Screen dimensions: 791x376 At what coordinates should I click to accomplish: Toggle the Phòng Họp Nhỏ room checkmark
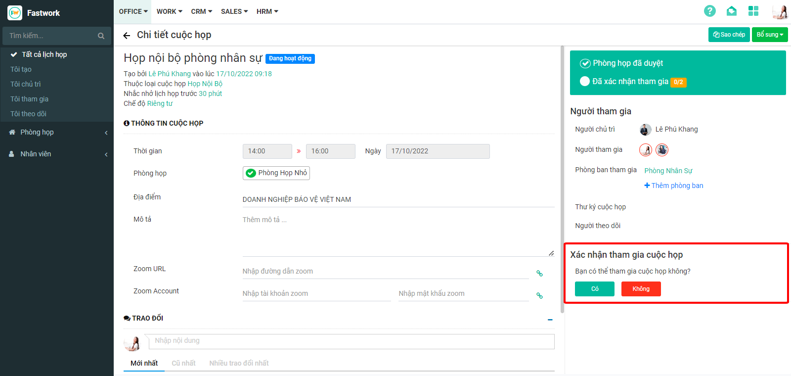point(251,173)
